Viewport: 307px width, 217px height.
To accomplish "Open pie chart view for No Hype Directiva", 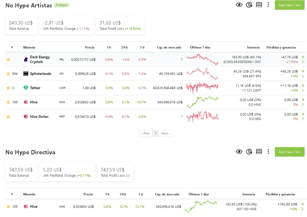I will [249, 152].
